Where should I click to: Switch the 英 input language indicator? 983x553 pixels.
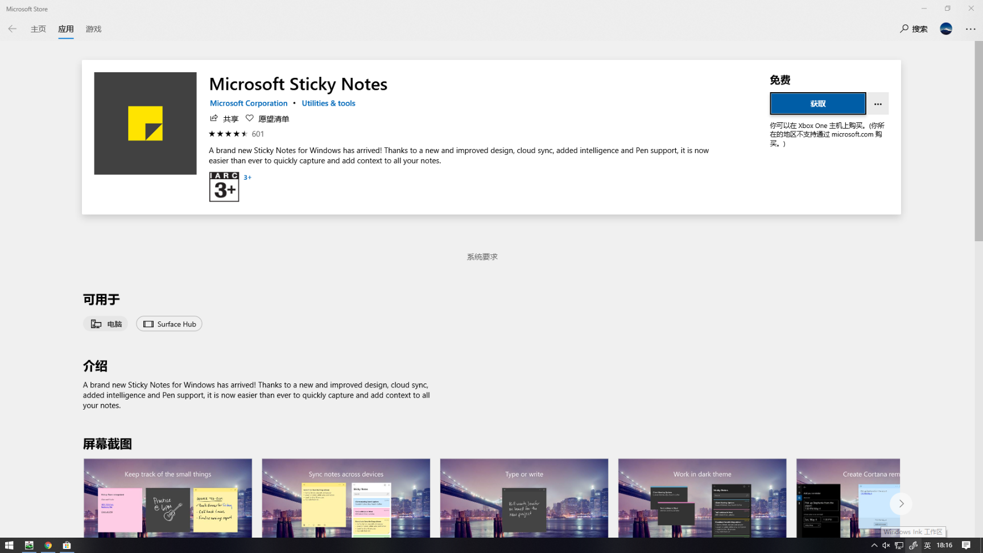(927, 545)
